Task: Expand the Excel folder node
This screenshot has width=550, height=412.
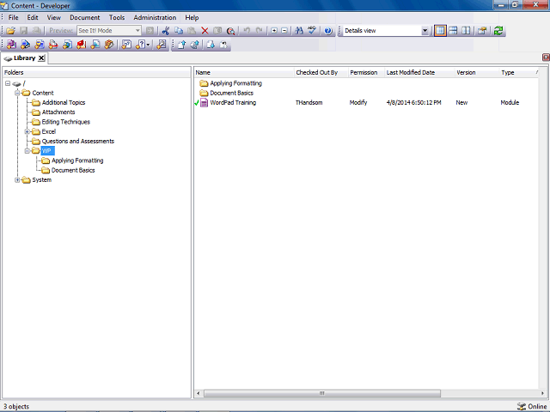Action: (27, 131)
